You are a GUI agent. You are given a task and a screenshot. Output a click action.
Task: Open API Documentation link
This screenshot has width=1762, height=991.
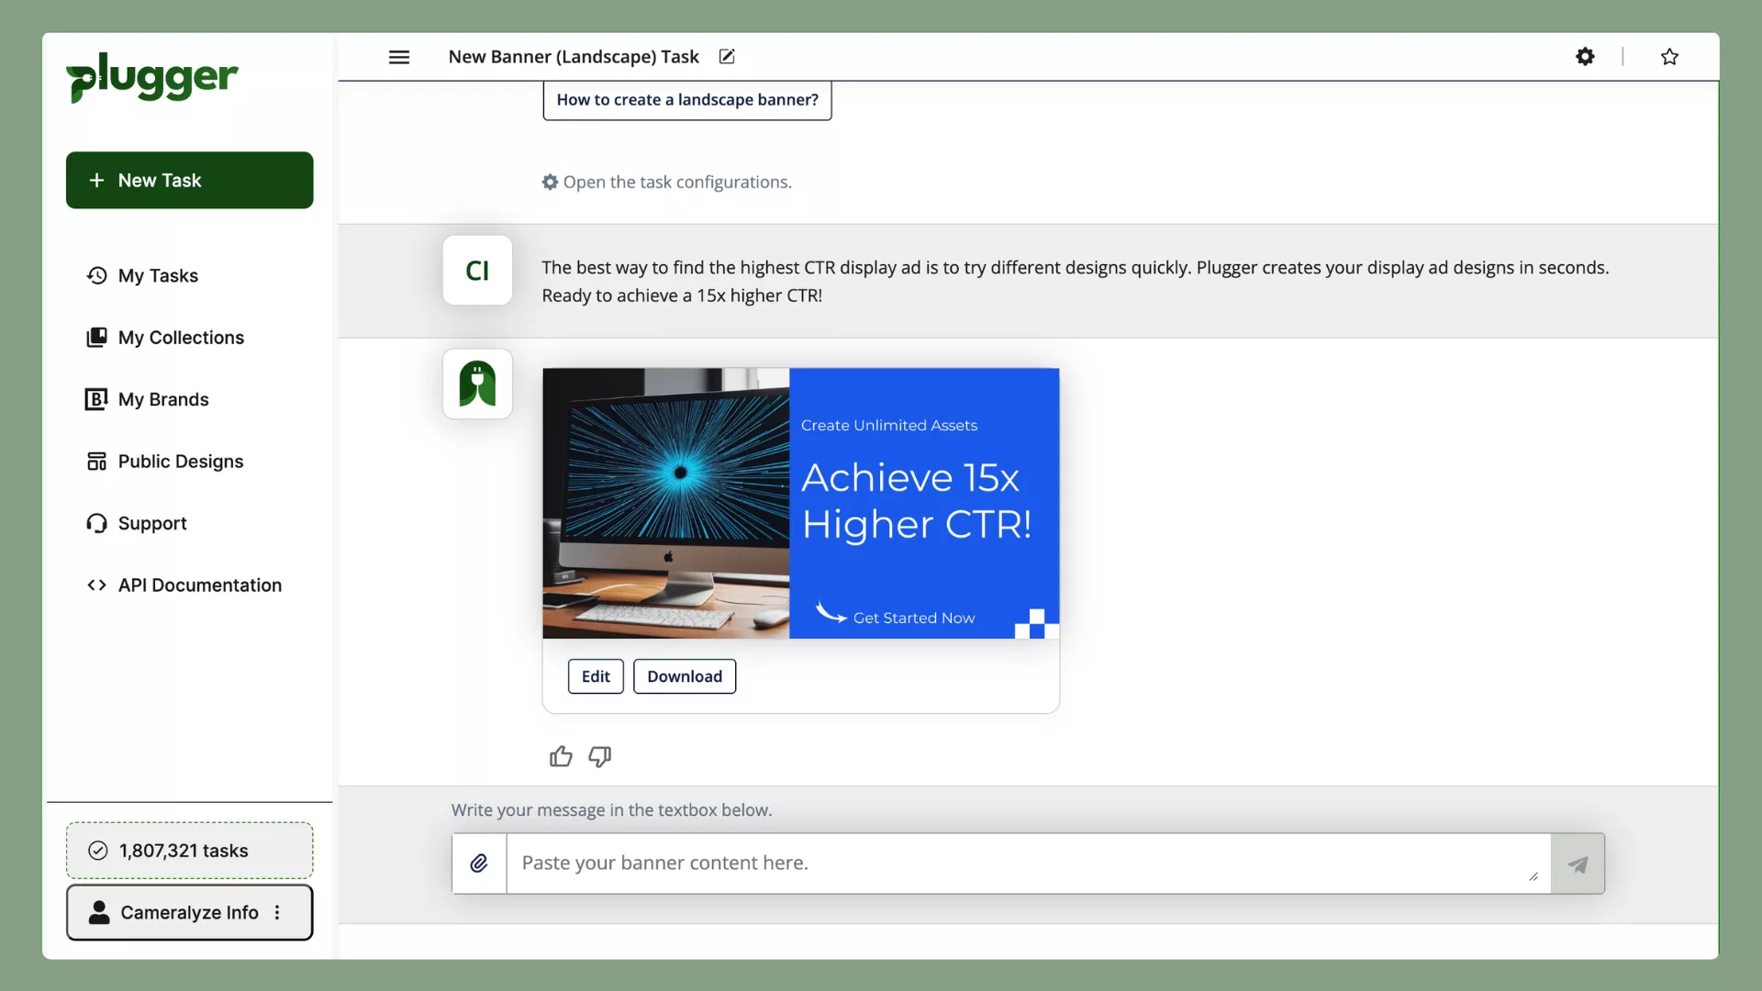(x=199, y=585)
